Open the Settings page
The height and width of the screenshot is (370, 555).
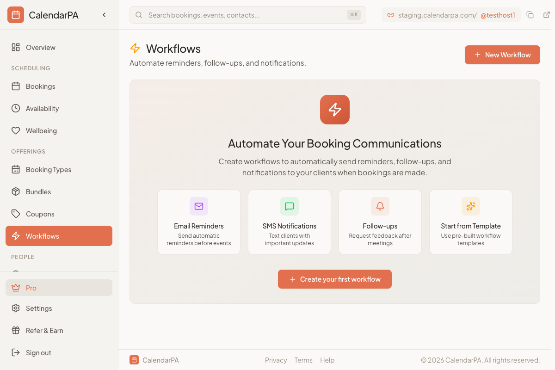coord(39,308)
